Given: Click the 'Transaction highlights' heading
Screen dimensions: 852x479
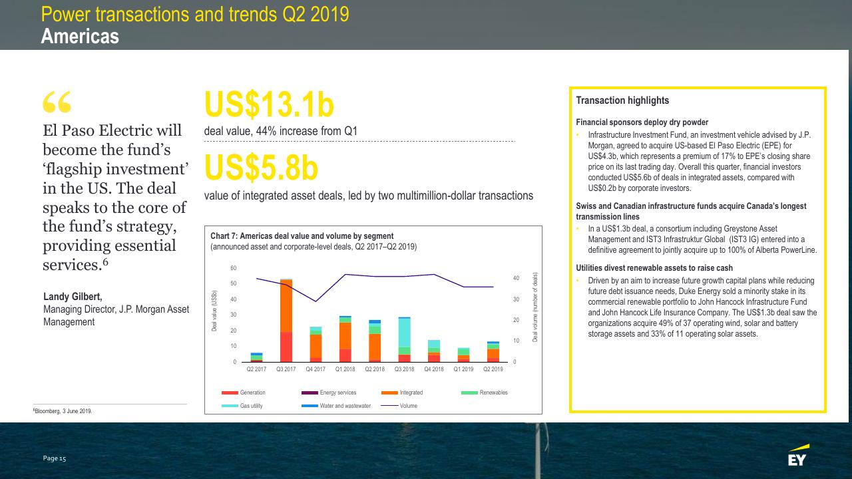Looking at the screenshot, I should coord(622,100).
